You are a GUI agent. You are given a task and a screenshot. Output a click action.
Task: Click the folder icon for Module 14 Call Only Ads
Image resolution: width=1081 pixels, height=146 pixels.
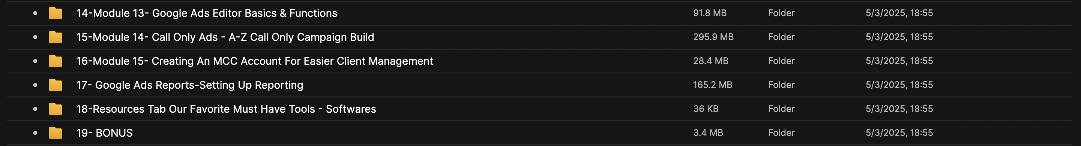(x=56, y=37)
